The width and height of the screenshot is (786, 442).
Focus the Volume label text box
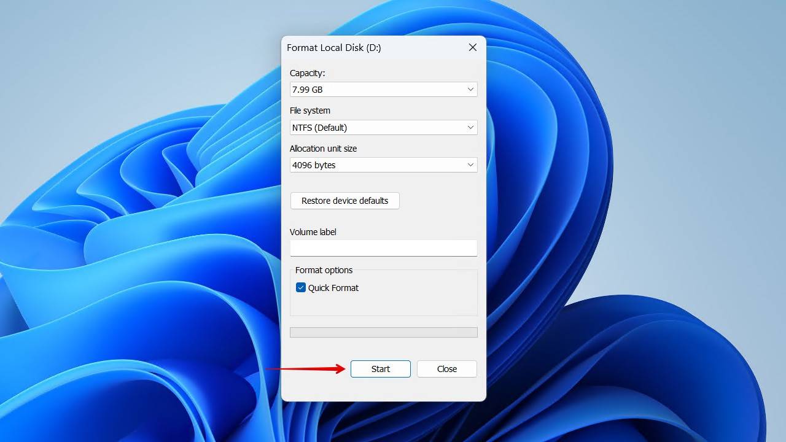click(383, 248)
